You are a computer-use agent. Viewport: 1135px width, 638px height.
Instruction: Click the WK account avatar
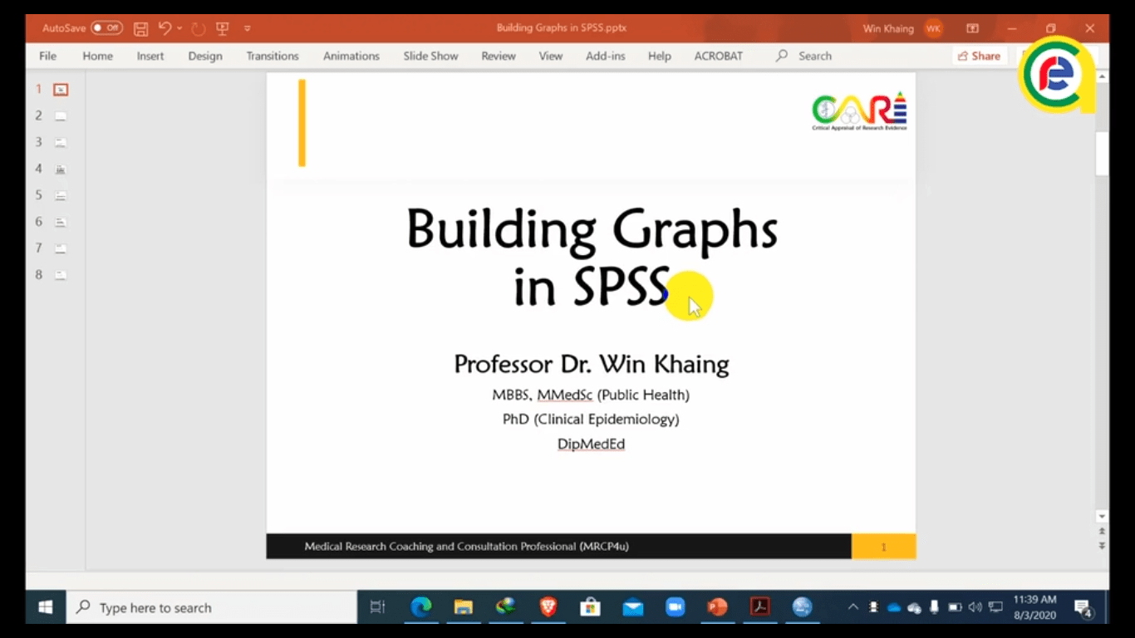point(933,28)
